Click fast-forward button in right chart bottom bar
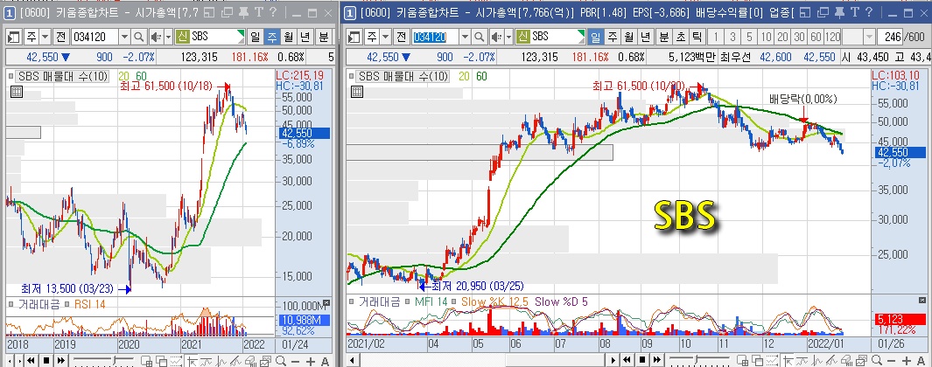The height and width of the screenshot is (367, 932). 657,360
